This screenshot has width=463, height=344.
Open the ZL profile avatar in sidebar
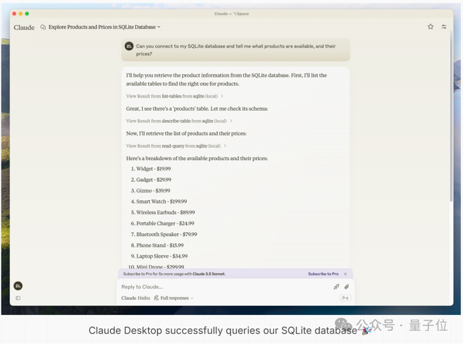(x=18, y=286)
